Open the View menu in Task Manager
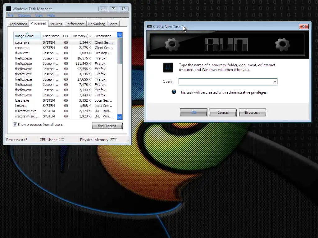 pyautogui.click(x=39, y=15)
